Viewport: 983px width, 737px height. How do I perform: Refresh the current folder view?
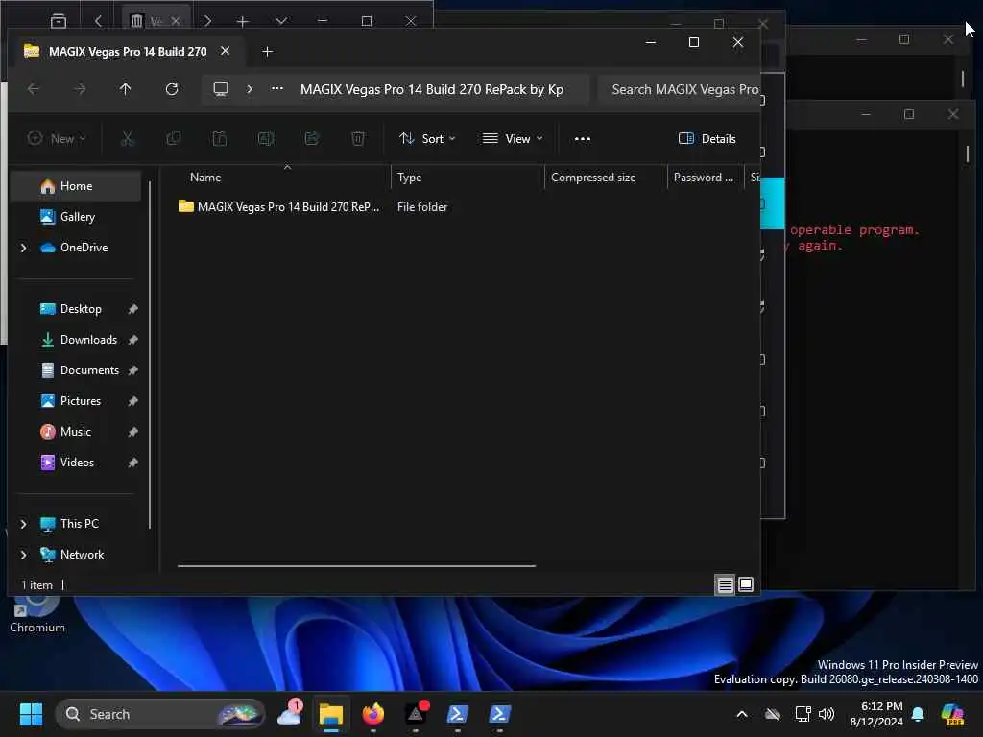(x=172, y=89)
